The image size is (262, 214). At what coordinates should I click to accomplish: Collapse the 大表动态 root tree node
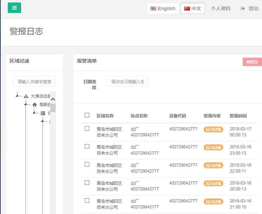tap(17, 96)
